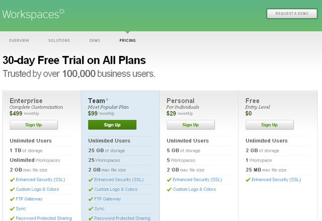Image resolution: width=322 pixels, height=221 pixels.
Task: Open Enterprise Enhanced Security (SSL) link
Action: (x=40, y=180)
